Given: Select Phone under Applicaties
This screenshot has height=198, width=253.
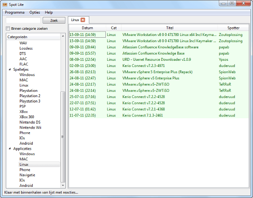Looking at the screenshot, I should pos(25,170).
